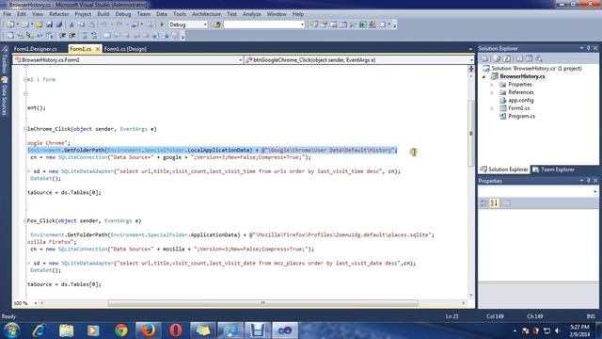This screenshot has height=339, width=602.
Task: Close the Form1.cs tab with its X
Action: 98,49
